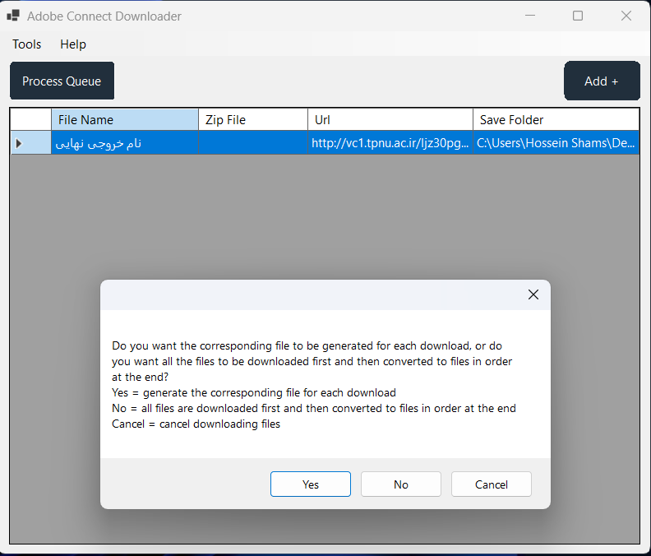This screenshot has width=651, height=556.
Task: Open the Tools menu
Action: pyautogui.click(x=26, y=44)
